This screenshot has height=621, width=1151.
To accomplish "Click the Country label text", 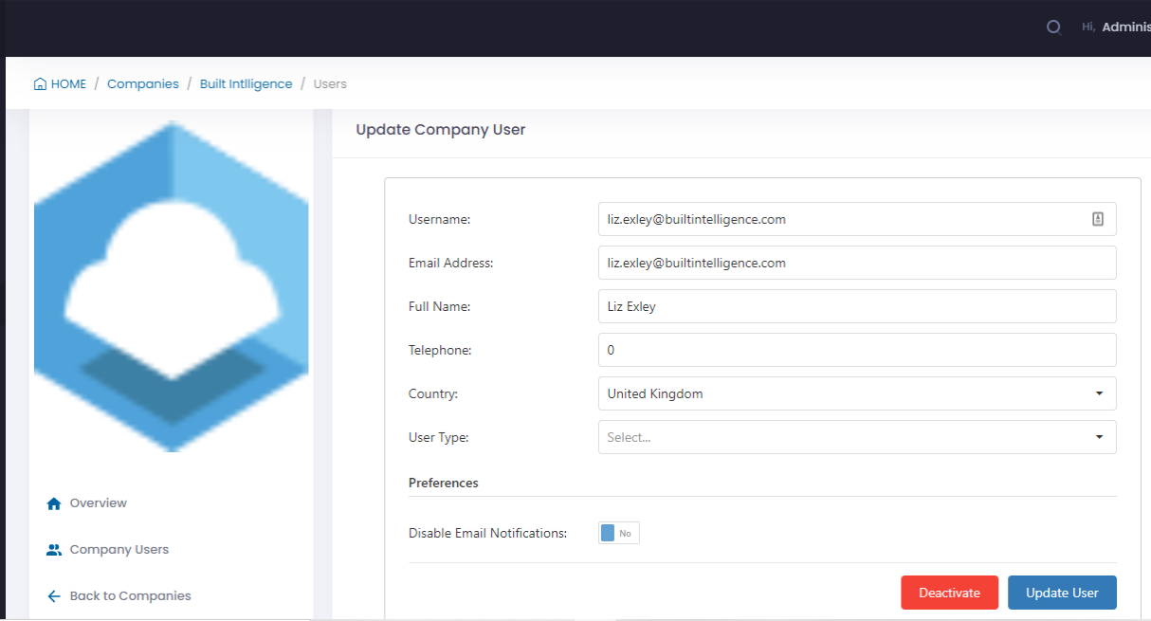I will 433,393.
